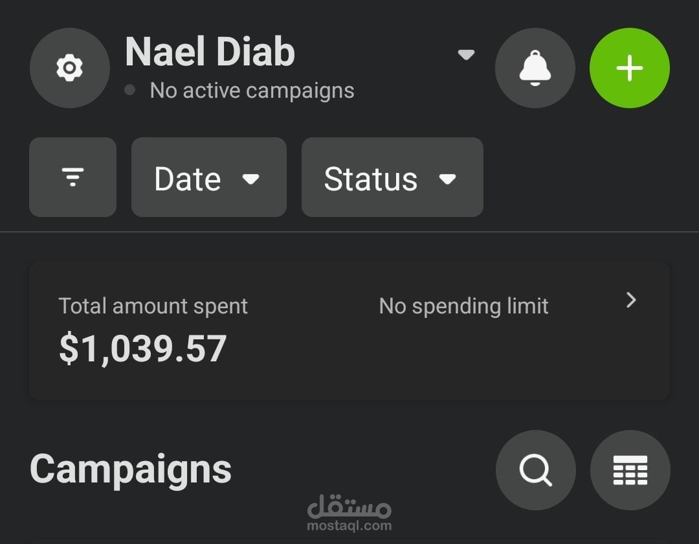Viewport: 699px width, 544px height.
Task: Click the small arrow inside Date button
Action: 250,179
